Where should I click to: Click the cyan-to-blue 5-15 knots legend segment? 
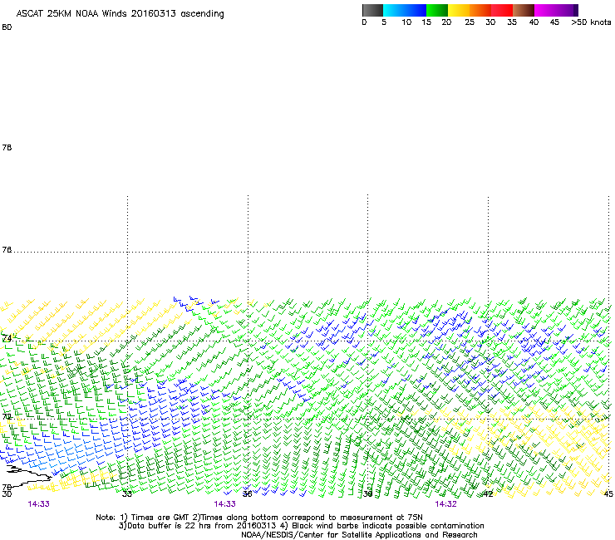[405, 10]
